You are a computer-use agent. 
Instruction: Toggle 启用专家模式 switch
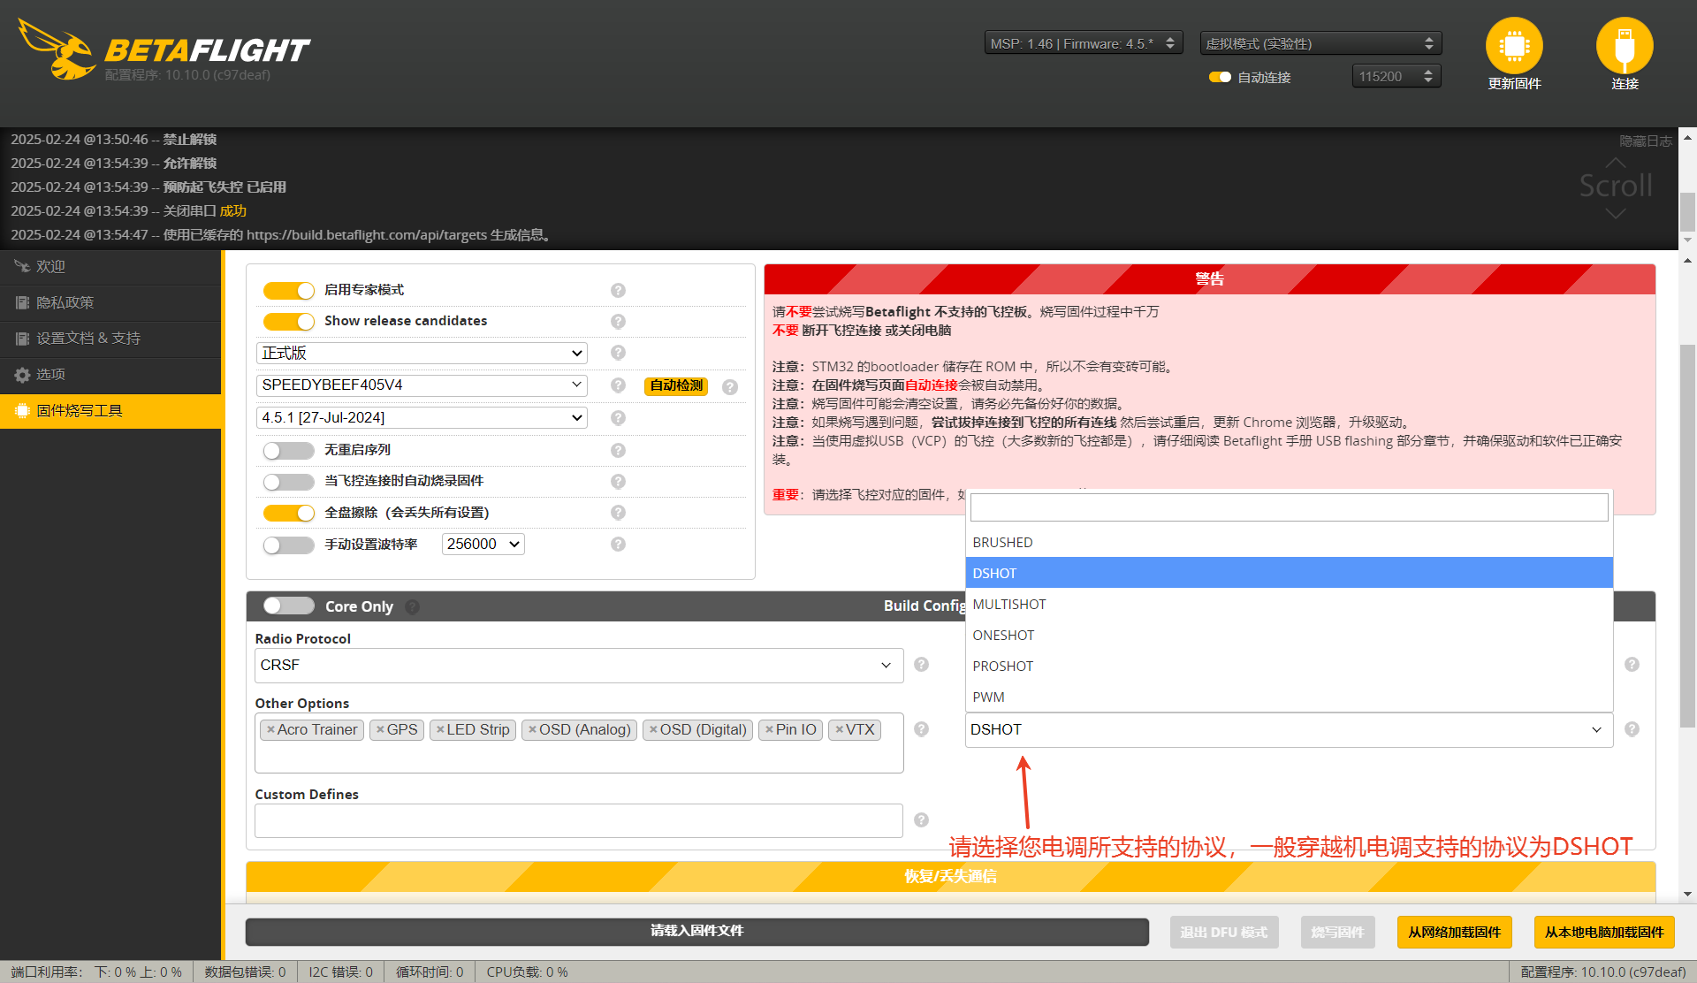click(x=288, y=290)
